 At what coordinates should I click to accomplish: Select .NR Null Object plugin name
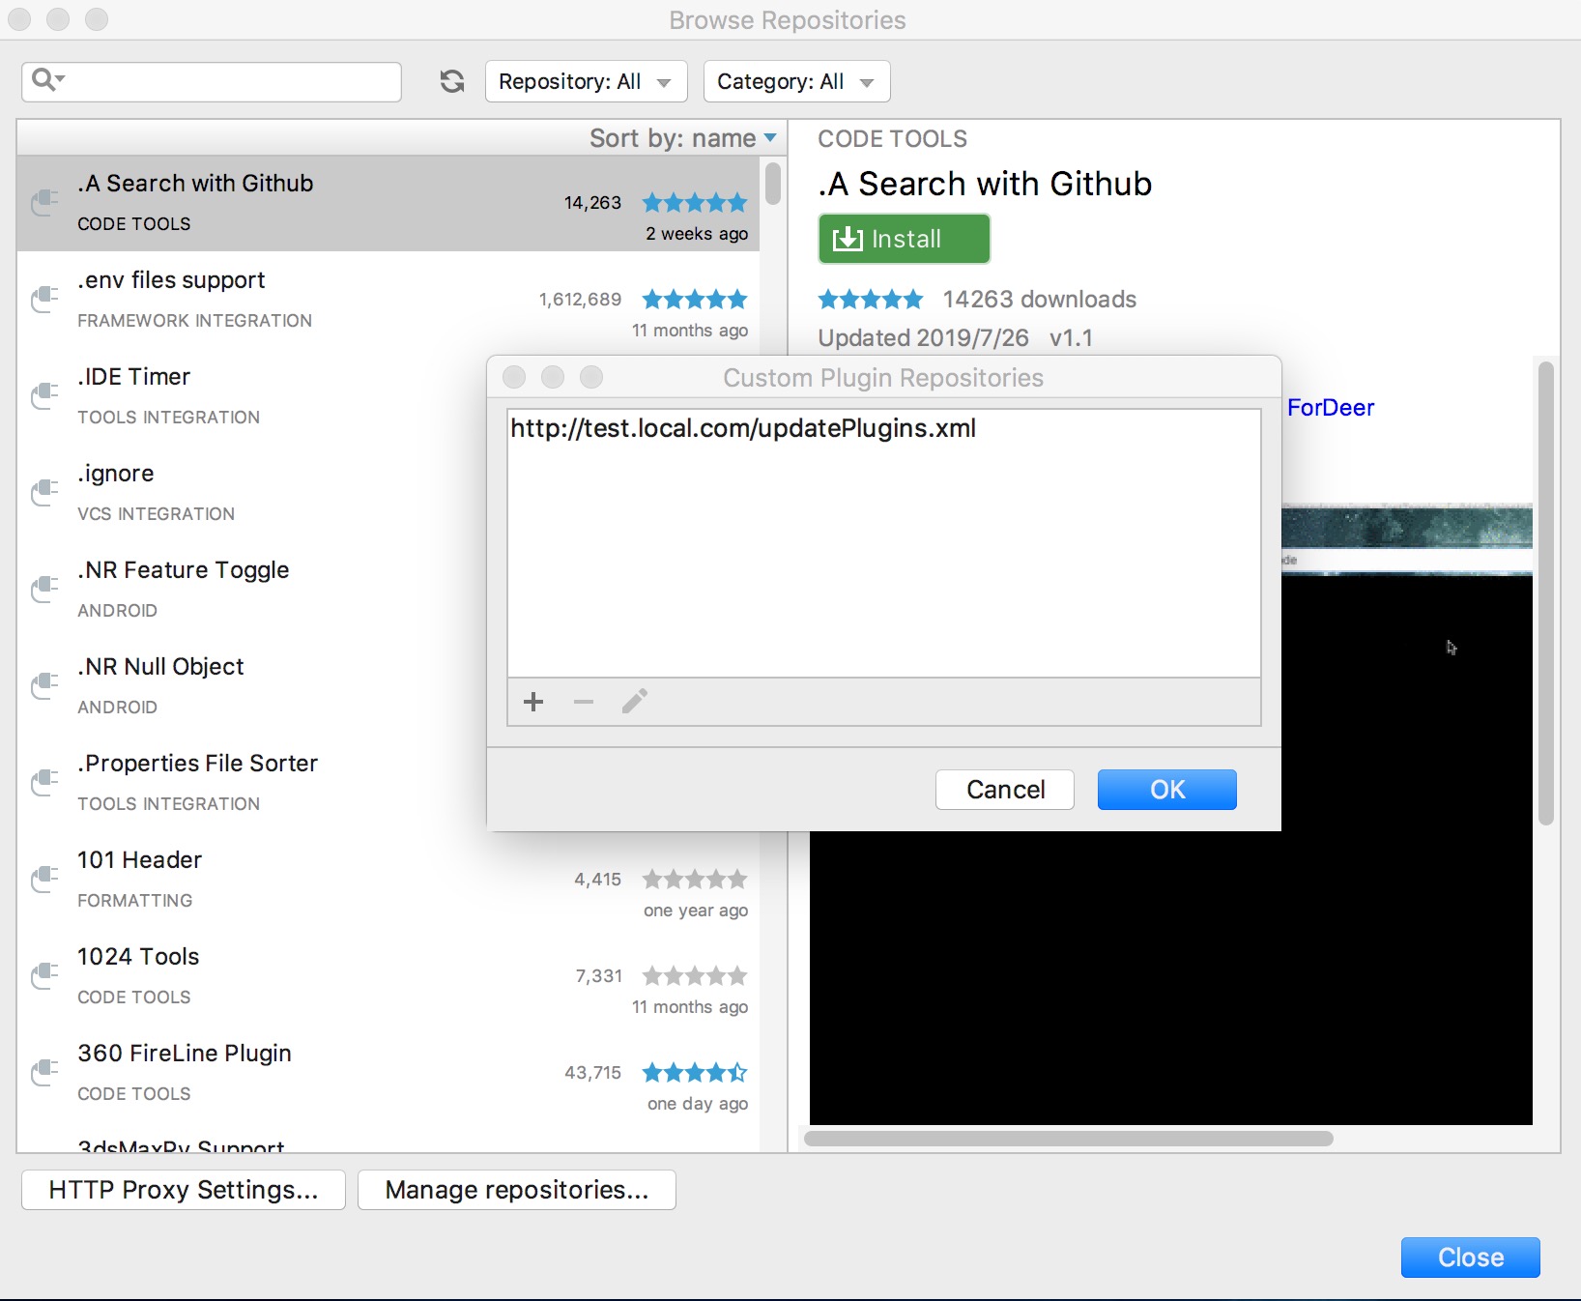(160, 667)
